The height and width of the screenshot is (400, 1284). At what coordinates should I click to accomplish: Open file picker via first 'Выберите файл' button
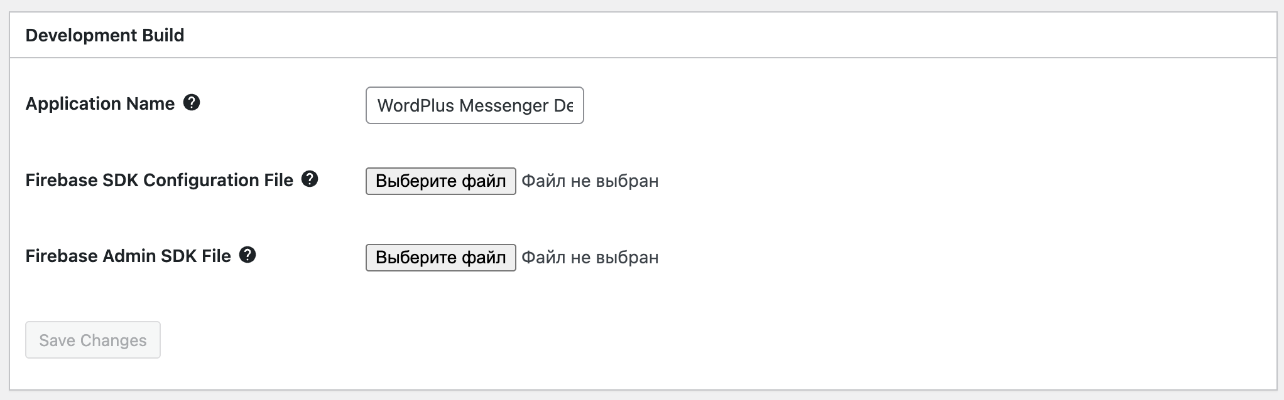point(441,181)
